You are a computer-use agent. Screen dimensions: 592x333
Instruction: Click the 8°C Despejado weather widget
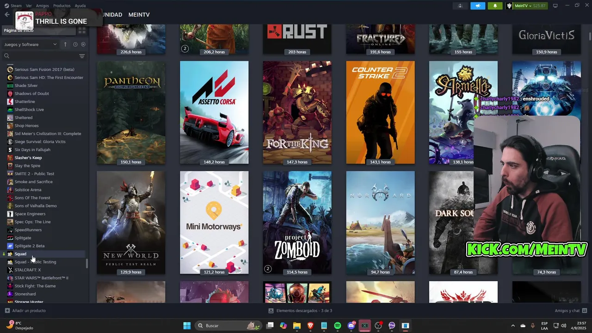[20, 326]
